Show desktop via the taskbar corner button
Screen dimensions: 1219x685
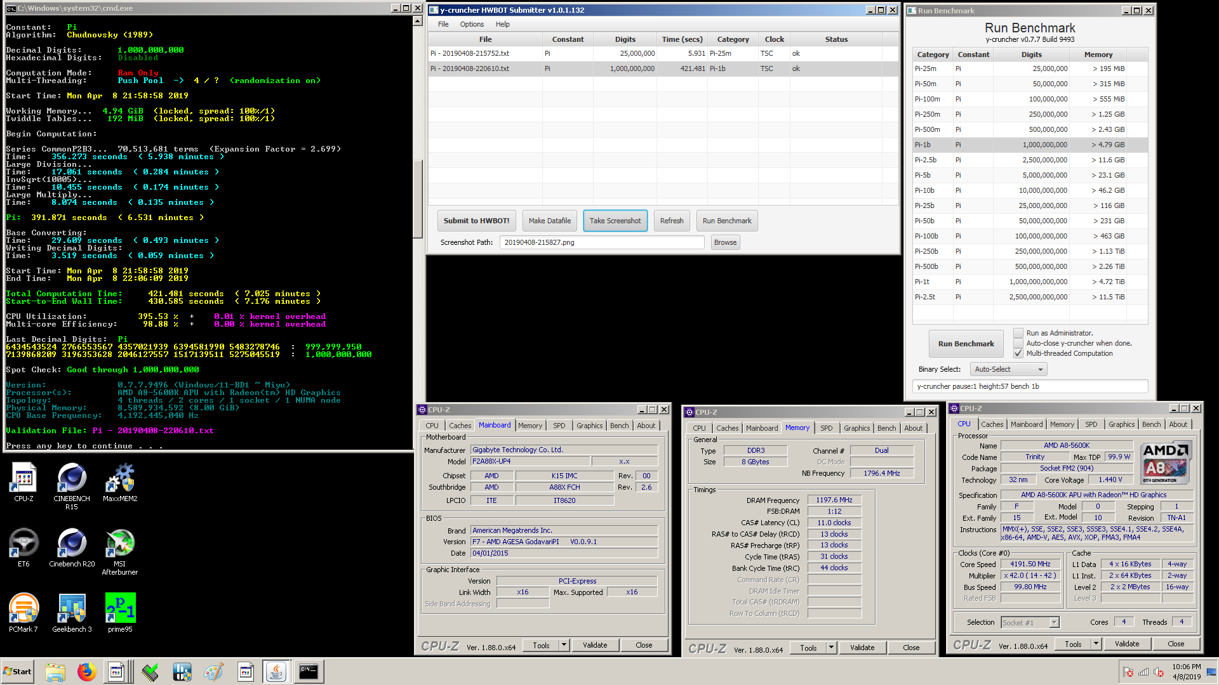tap(1212, 672)
